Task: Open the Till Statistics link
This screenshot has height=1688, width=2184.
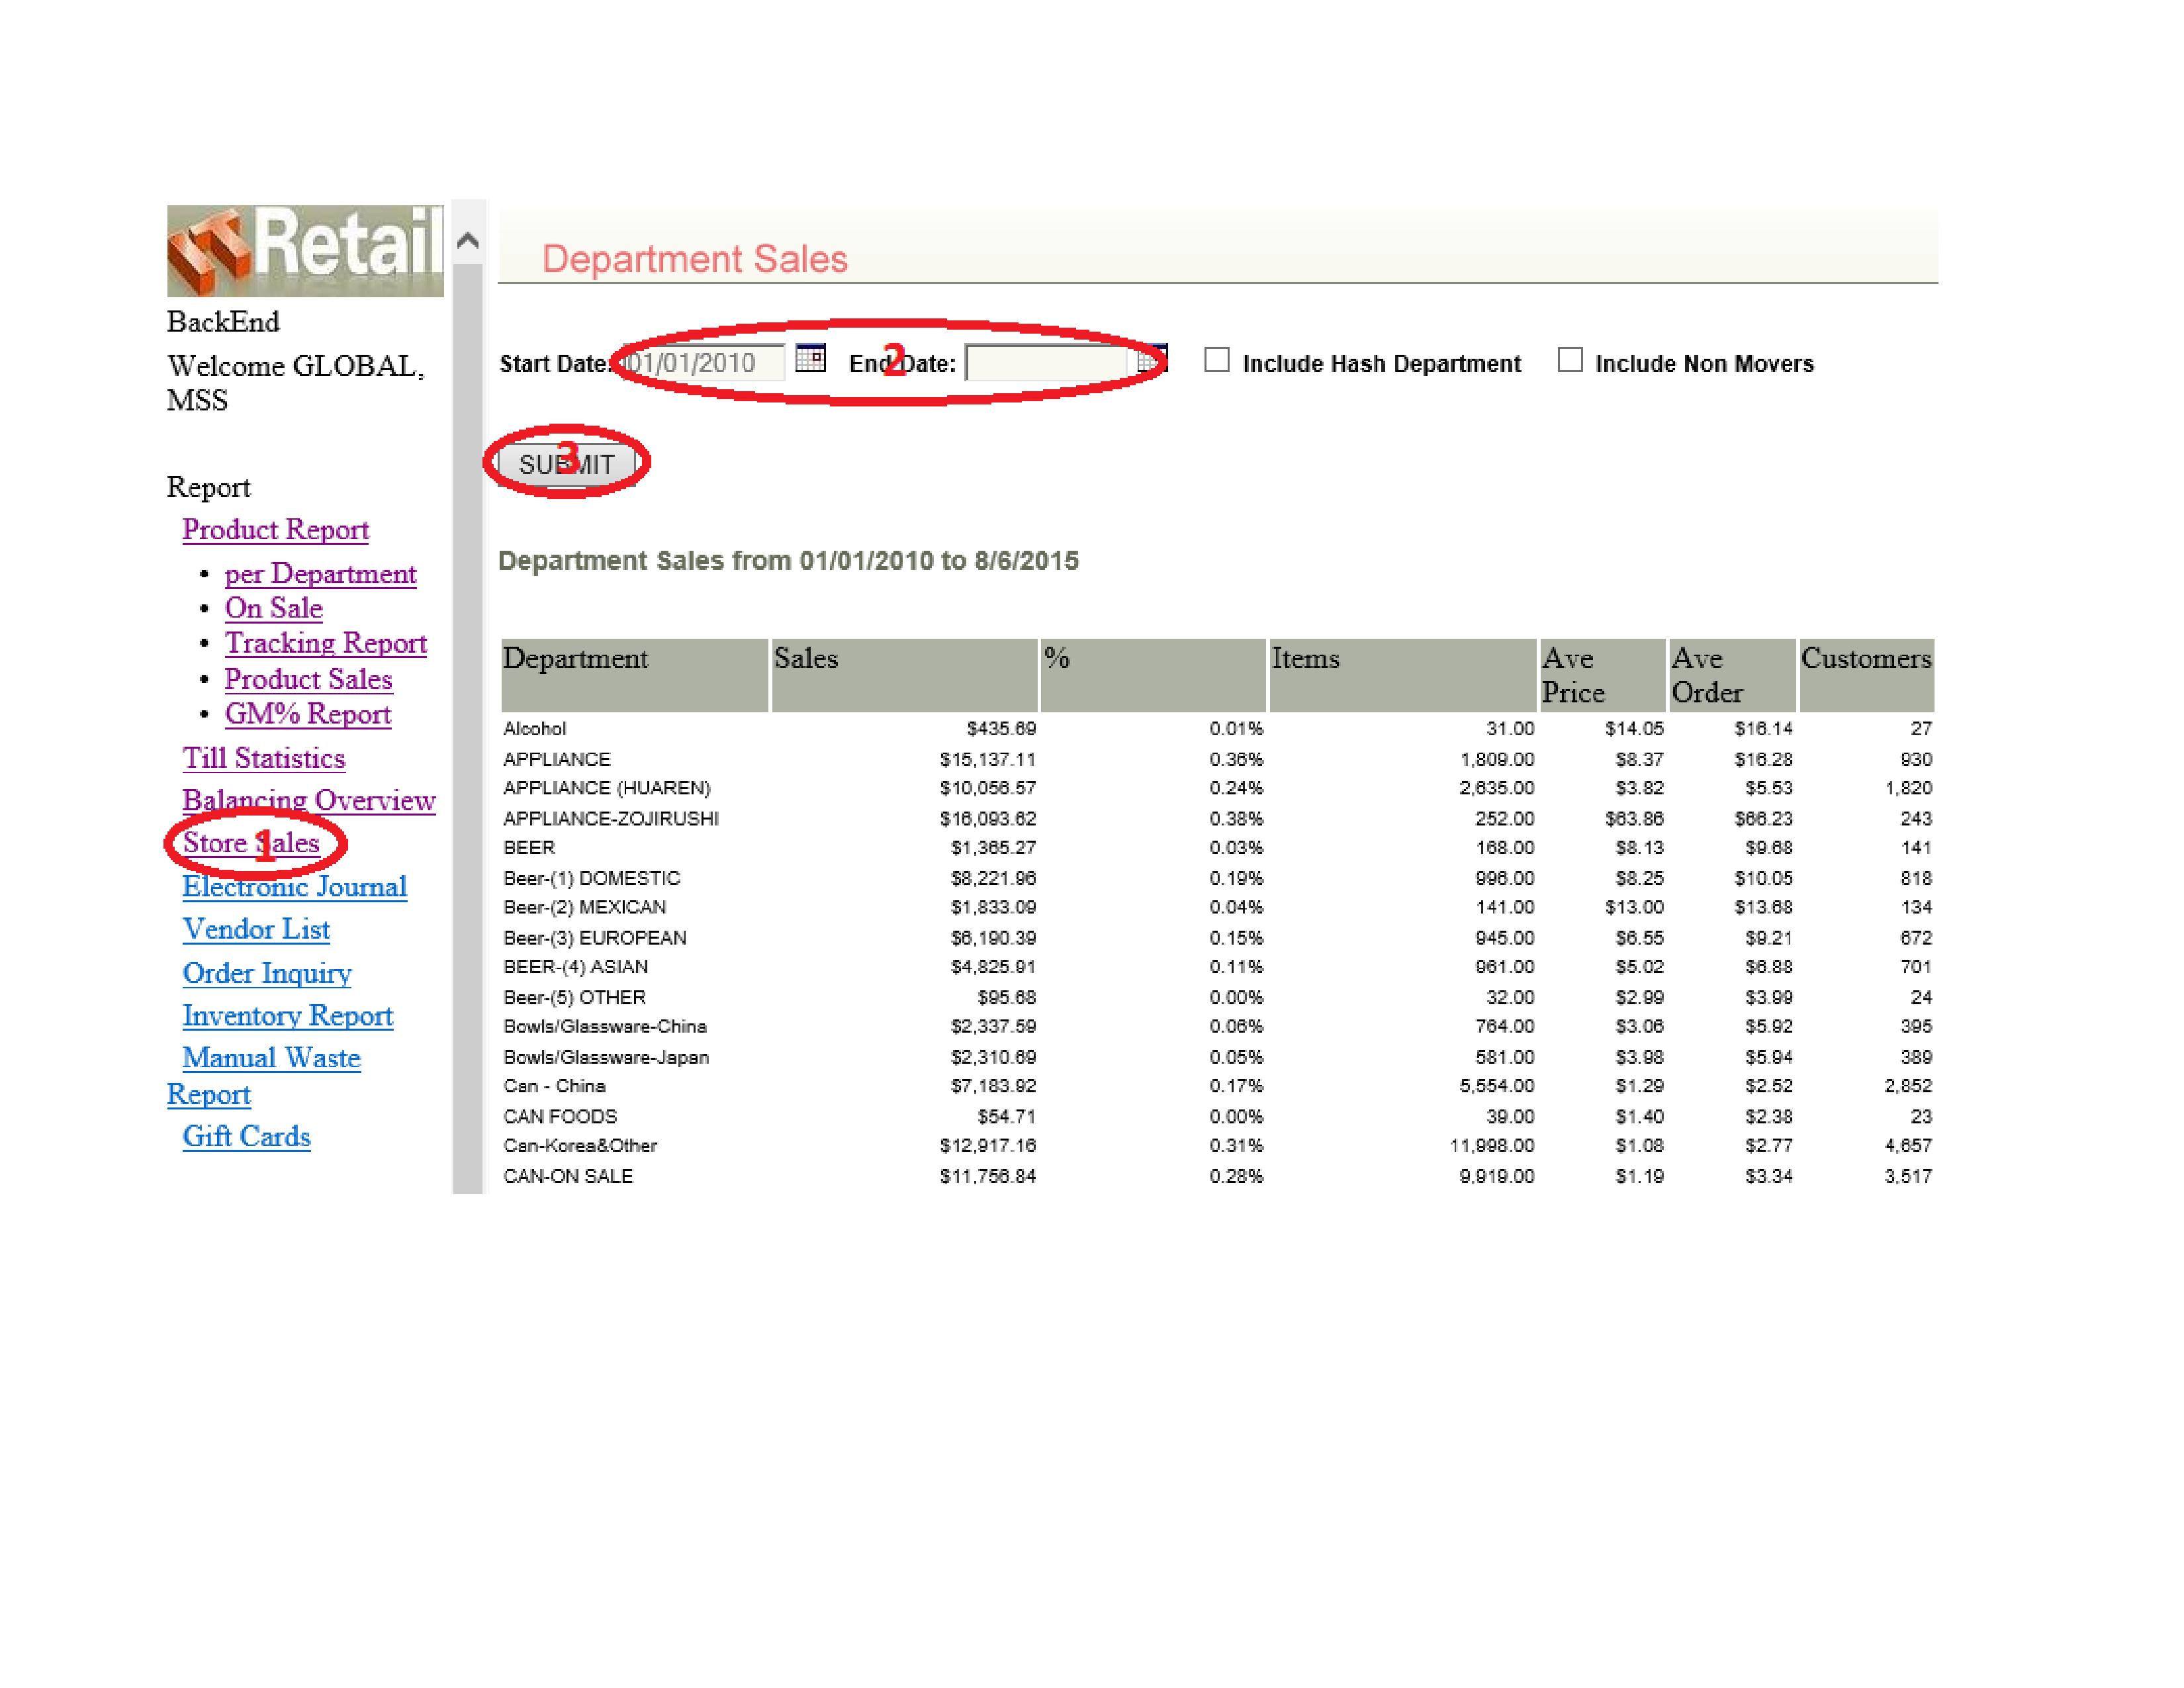Action: point(264,758)
